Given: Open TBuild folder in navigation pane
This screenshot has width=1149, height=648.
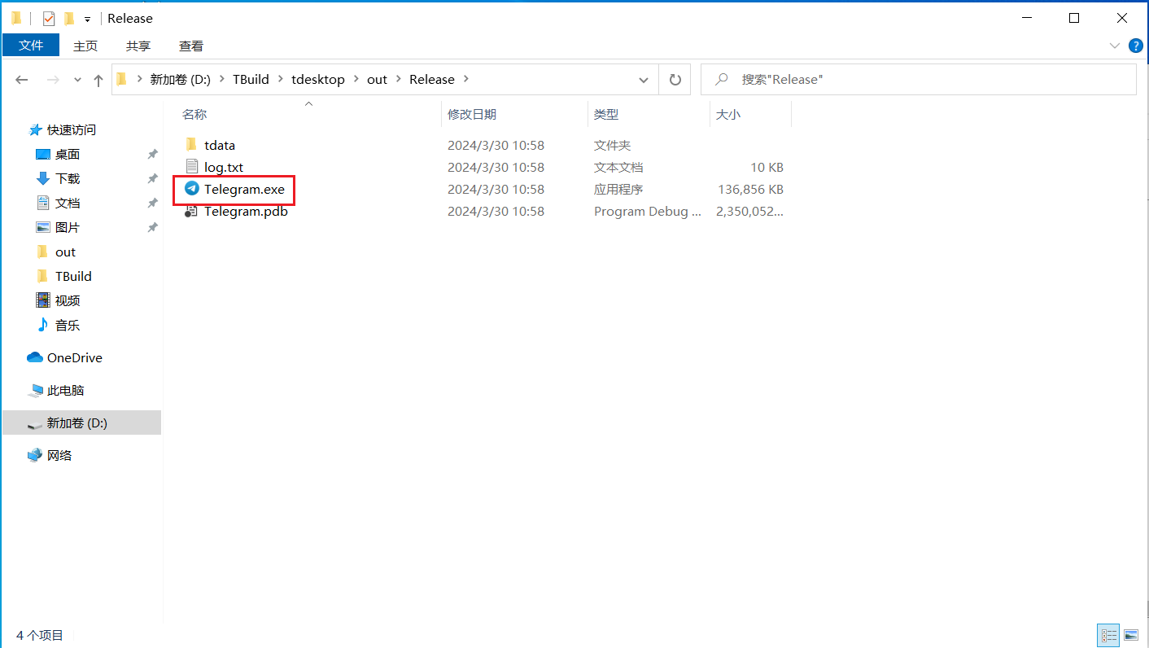Looking at the screenshot, I should [73, 276].
